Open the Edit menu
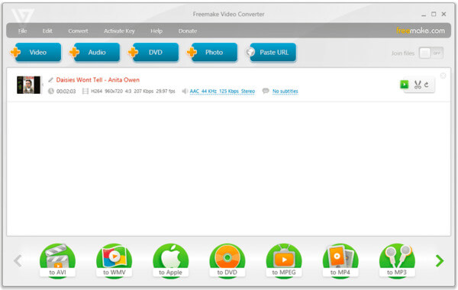This screenshot has width=458, height=290. 47,31
